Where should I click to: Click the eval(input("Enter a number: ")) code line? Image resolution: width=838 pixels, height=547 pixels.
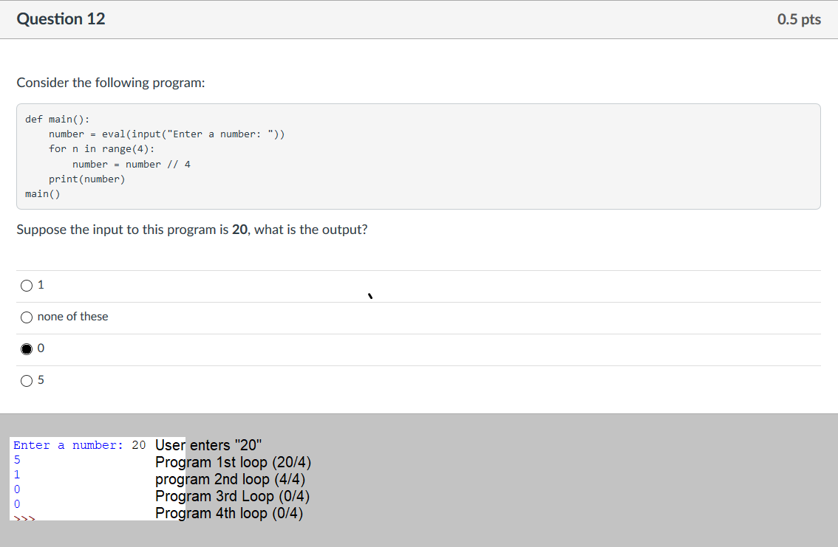166,134
